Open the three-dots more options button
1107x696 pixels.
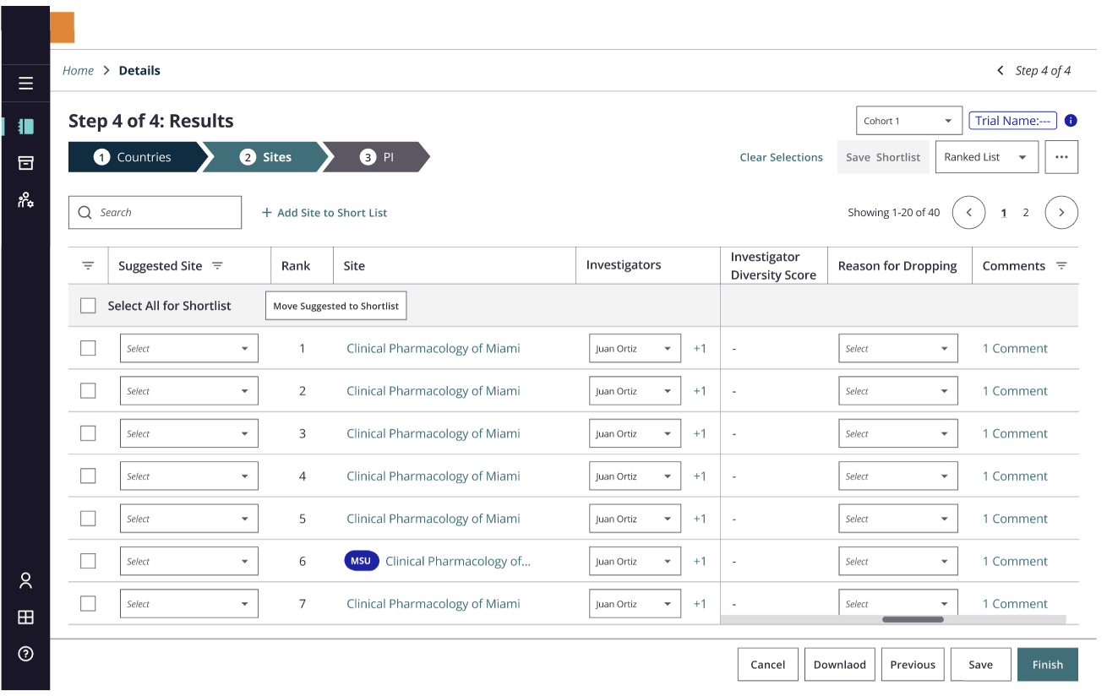click(1061, 157)
